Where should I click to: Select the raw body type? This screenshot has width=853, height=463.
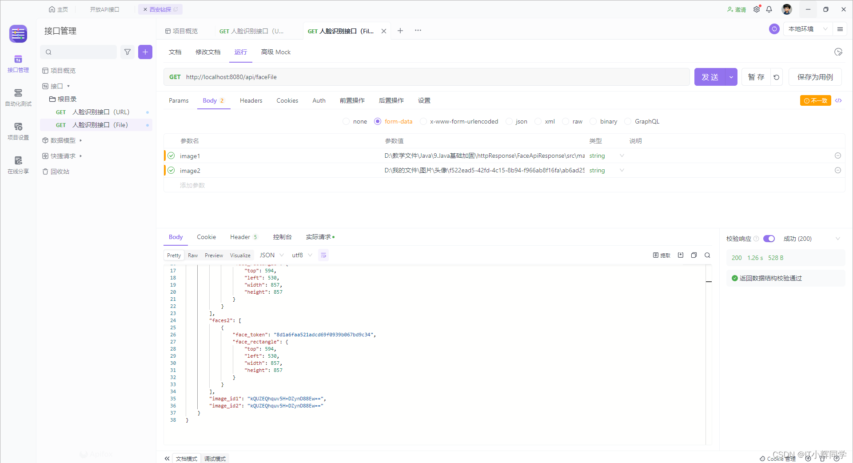point(573,121)
